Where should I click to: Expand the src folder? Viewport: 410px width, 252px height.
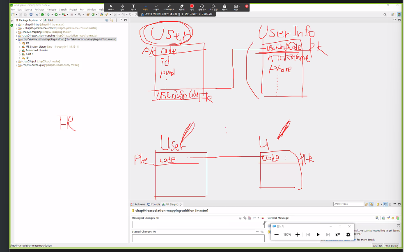pyautogui.click(x=20, y=43)
